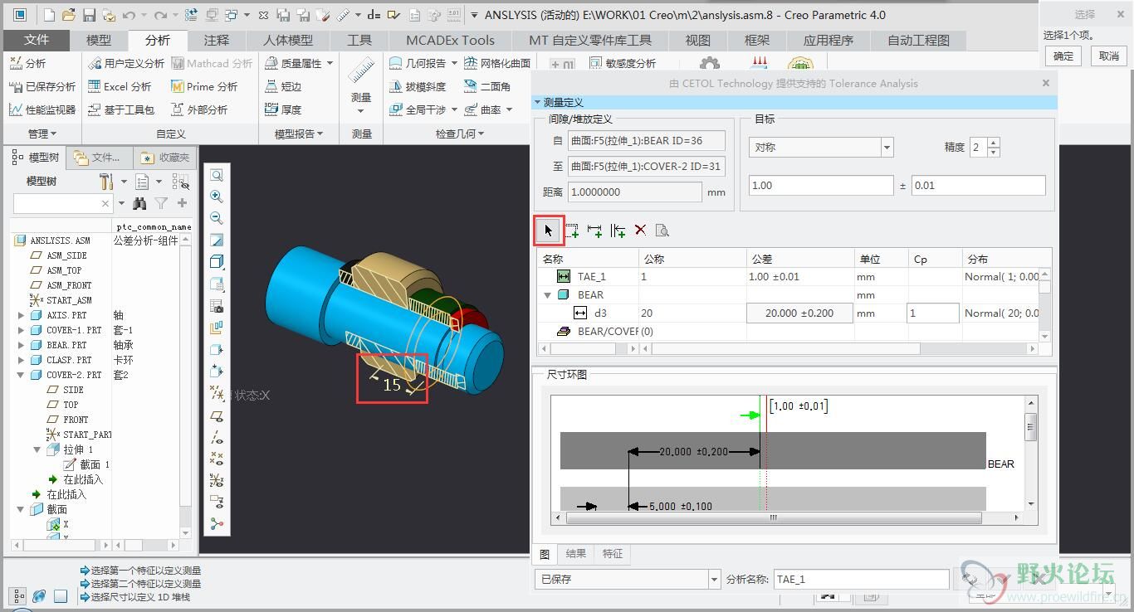Collapse the COVER-2.PRT tree node

(22, 375)
